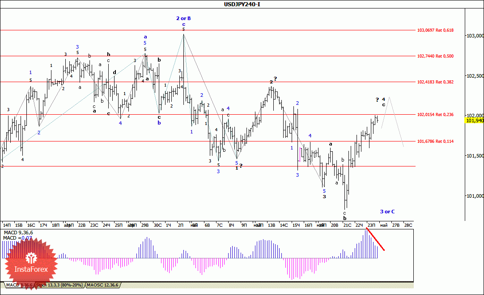The height and width of the screenshot is (295, 484).
Task: Click the 9П date marker
Action: pyautogui.click(x=244, y=225)
